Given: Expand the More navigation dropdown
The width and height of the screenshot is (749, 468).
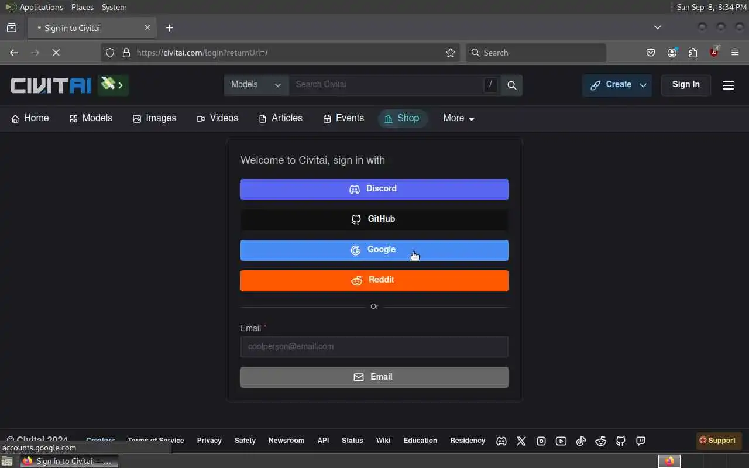Looking at the screenshot, I should coord(459,118).
